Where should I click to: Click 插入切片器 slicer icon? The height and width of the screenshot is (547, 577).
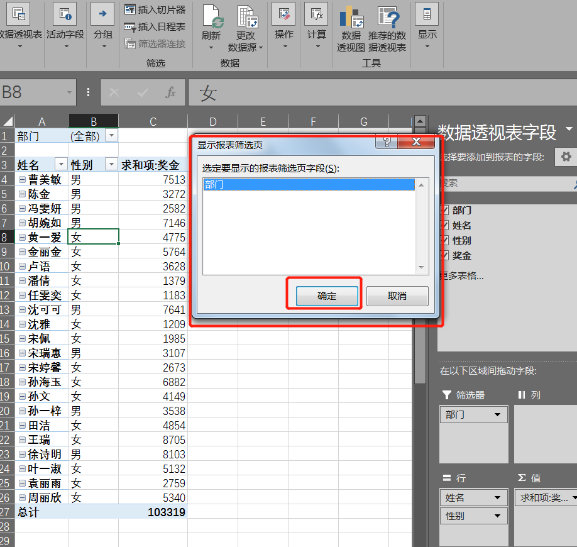pyautogui.click(x=130, y=9)
